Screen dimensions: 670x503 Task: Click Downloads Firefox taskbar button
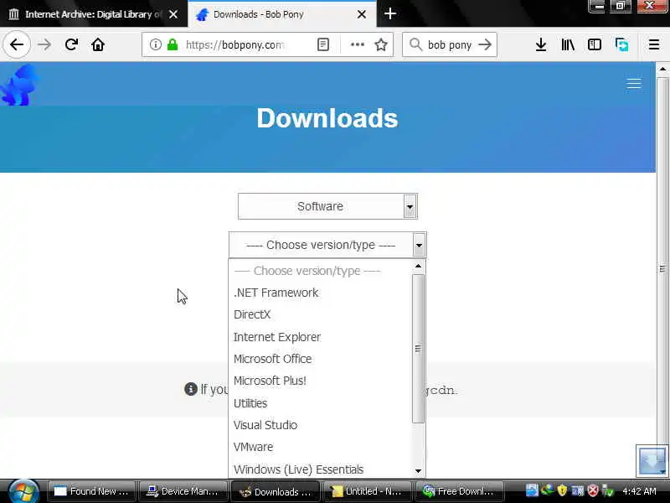(x=275, y=491)
